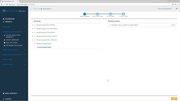Image resolution: width=180 pixels, height=101 pixels.
Task: Check the DB SERVERS group checkbox
Action: point(33,33)
